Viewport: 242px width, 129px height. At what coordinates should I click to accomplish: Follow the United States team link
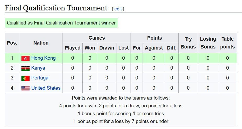[46, 88]
